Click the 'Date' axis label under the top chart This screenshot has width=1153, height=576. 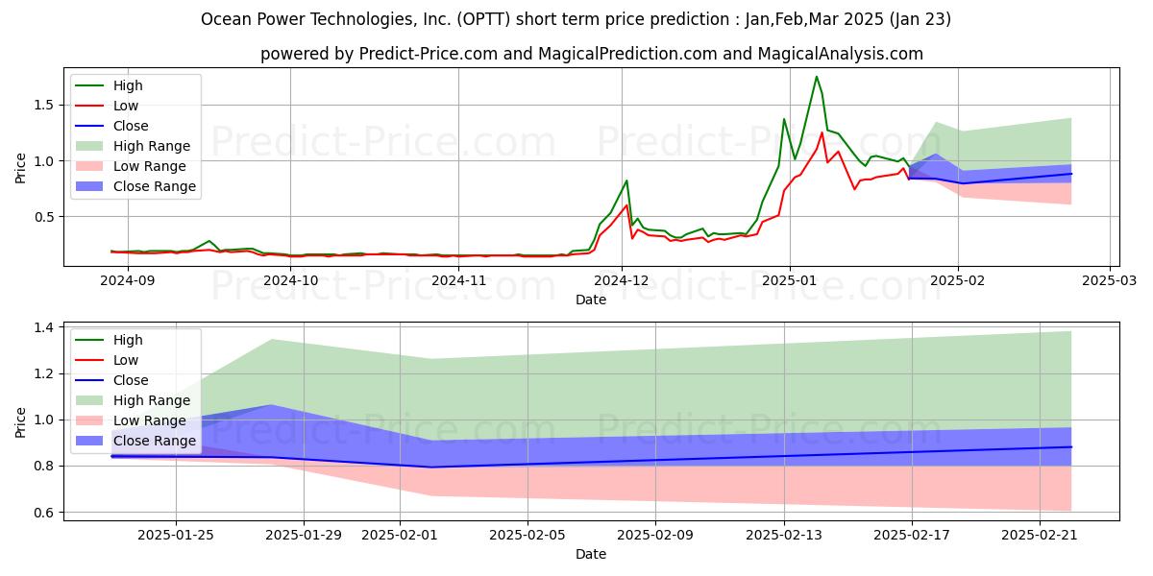(591, 300)
